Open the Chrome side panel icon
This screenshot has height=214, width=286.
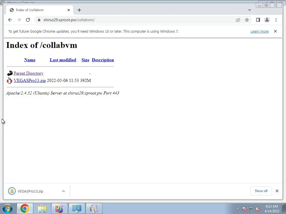(x=258, y=20)
